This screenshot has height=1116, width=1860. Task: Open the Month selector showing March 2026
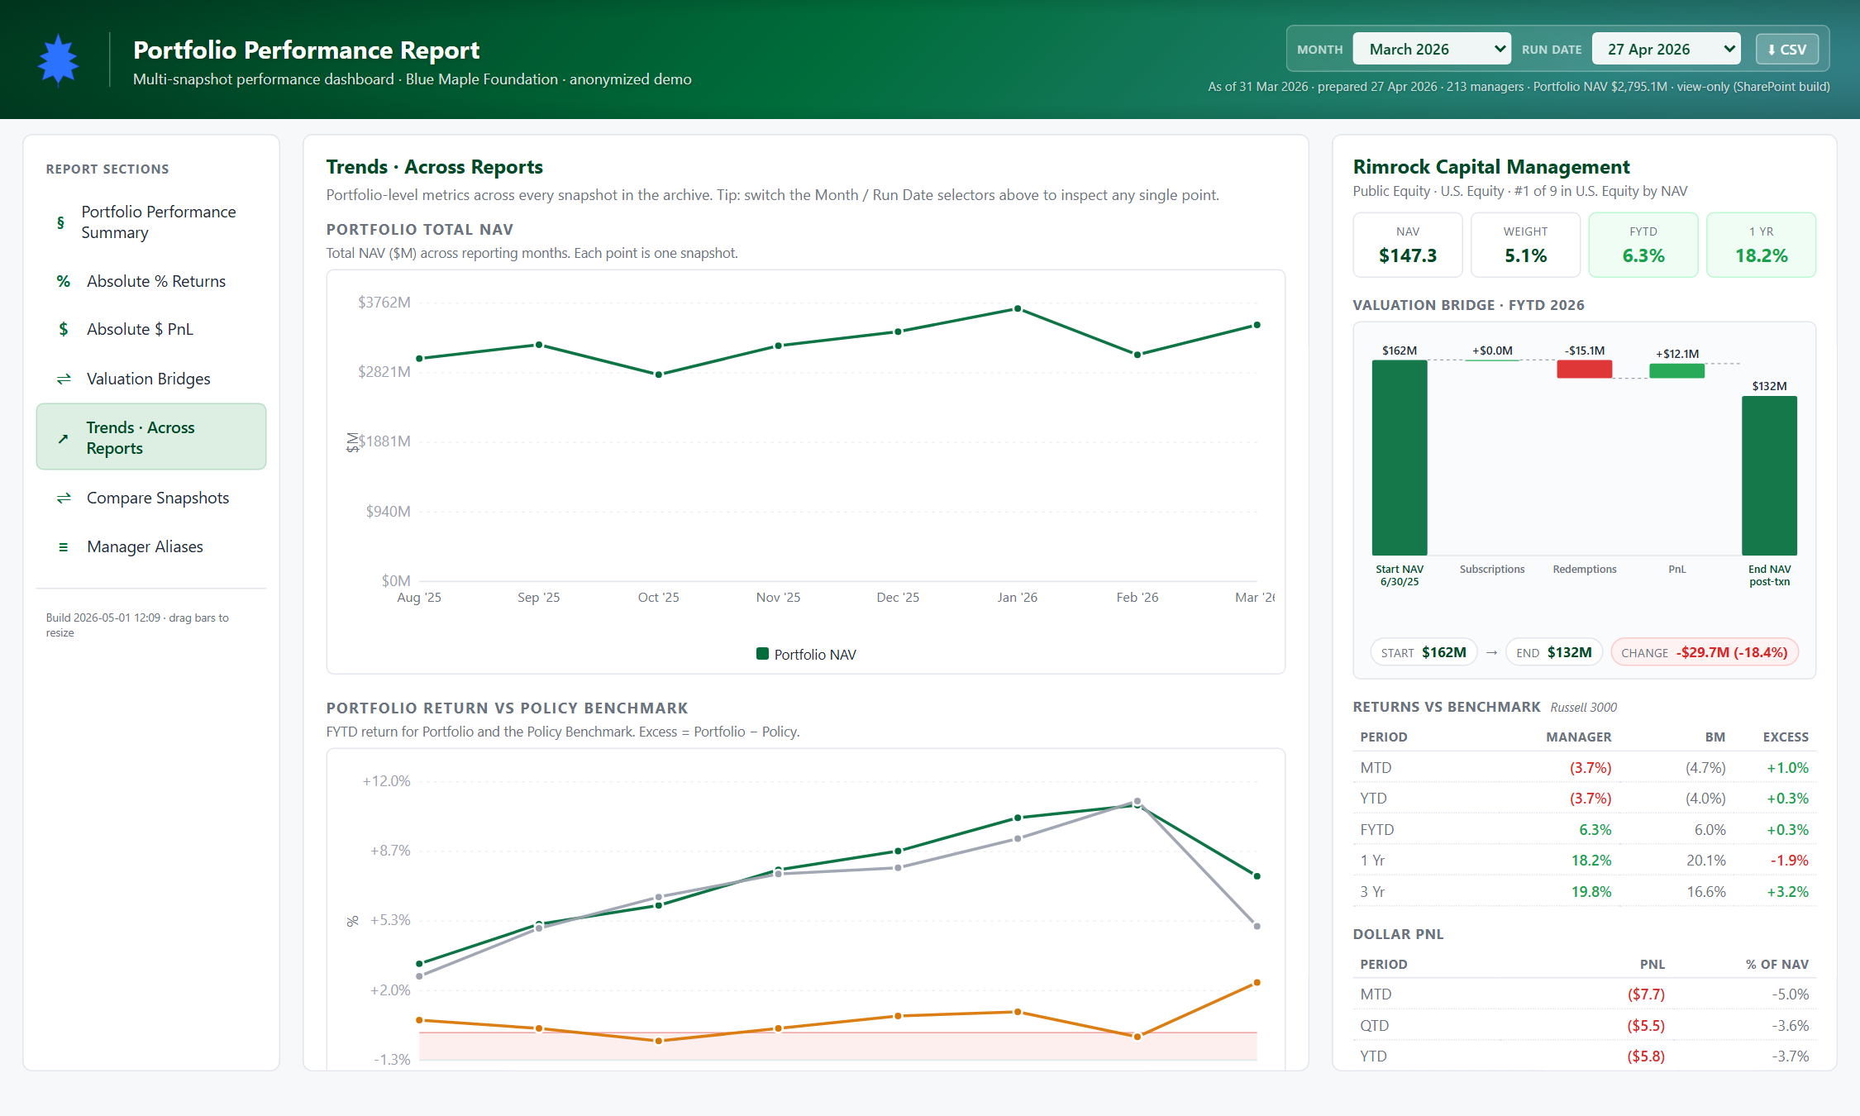pos(1431,49)
